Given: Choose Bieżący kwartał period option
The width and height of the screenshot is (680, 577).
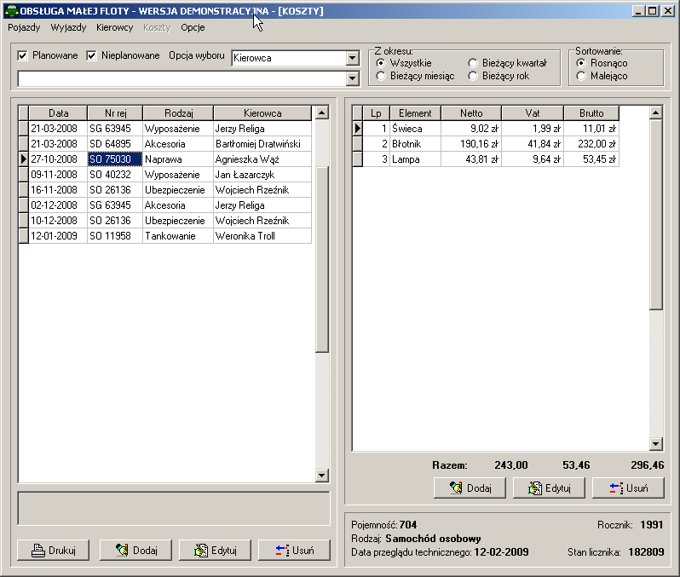Looking at the screenshot, I should coord(473,63).
